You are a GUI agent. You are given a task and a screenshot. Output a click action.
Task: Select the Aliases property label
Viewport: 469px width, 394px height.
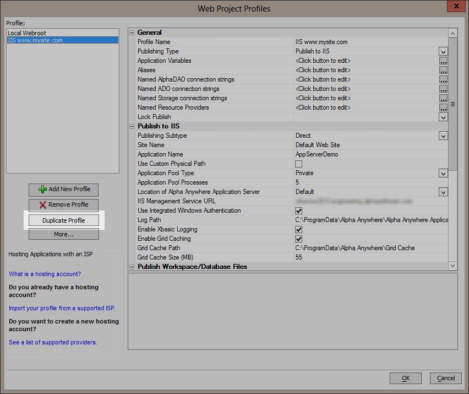coord(146,70)
